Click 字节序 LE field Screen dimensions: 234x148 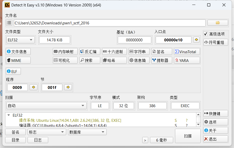point(100,106)
